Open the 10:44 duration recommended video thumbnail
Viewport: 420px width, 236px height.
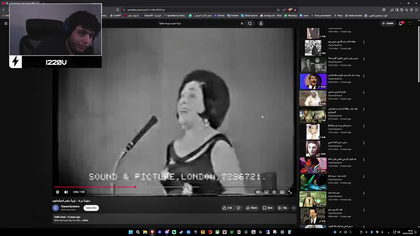click(x=313, y=148)
